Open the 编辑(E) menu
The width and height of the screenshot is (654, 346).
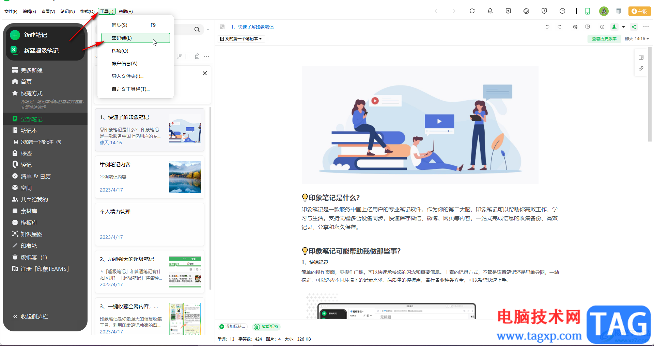29,11
